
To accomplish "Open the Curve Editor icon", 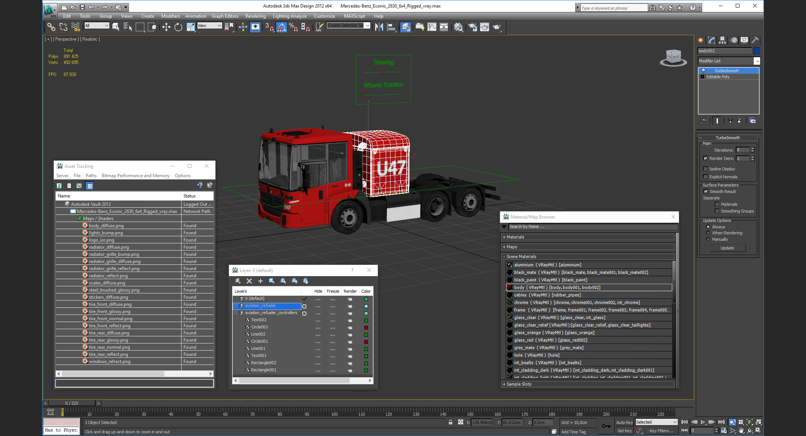I will click(432, 27).
